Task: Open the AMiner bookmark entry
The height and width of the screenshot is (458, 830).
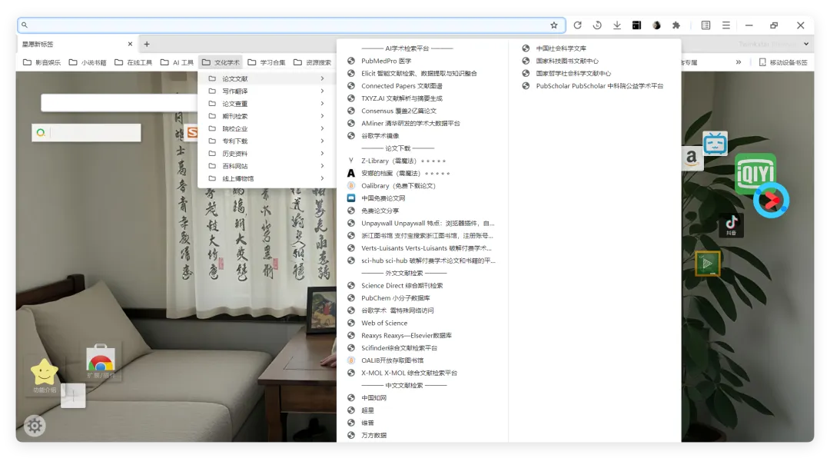Action: (x=422, y=124)
